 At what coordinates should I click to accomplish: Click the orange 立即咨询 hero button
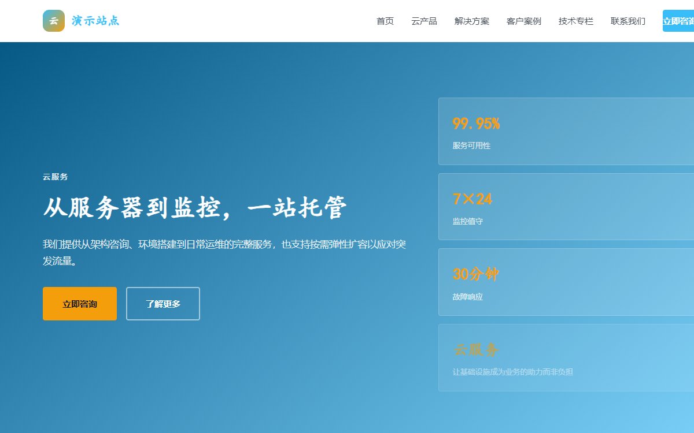tap(80, 304)
